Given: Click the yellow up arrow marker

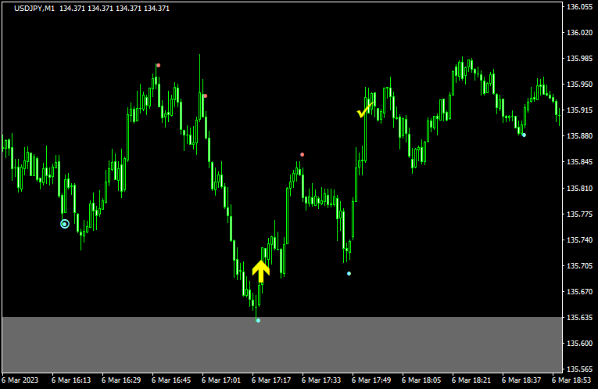Looking at the screenshot, I should 260,271.
